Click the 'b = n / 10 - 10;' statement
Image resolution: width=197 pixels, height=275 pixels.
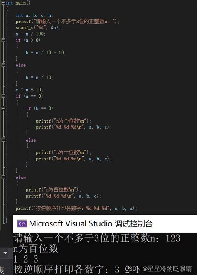coord(46,52)
